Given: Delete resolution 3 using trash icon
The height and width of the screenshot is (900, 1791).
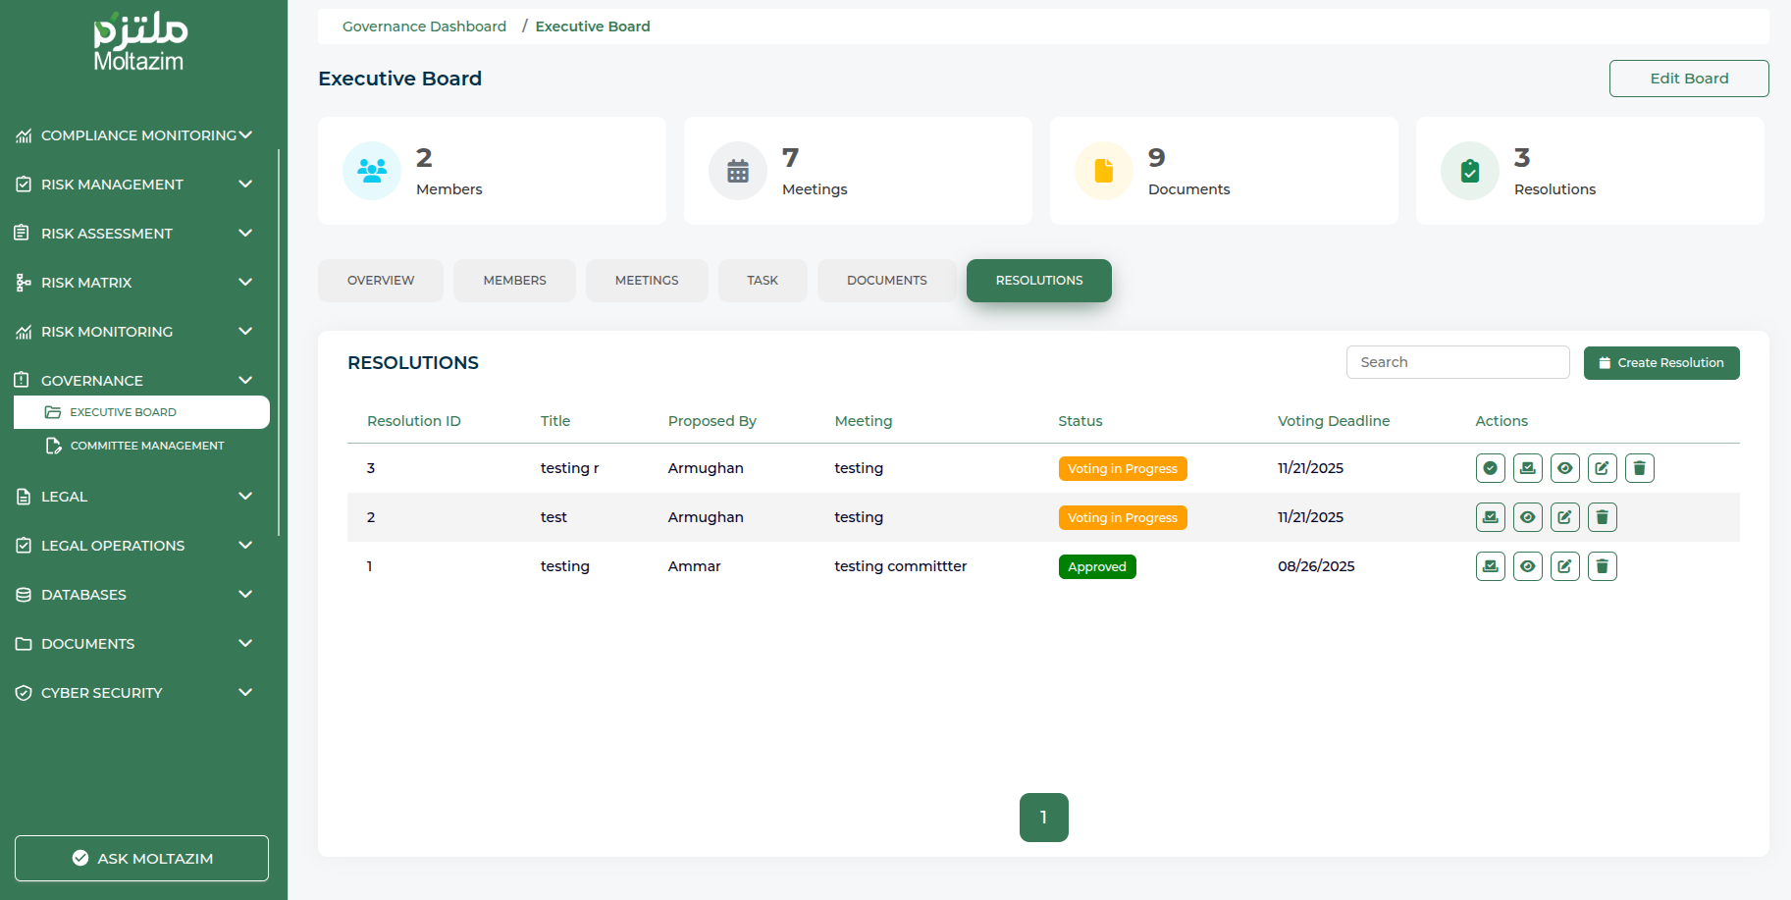Looking at the screenshot, I should point(1639,468).
